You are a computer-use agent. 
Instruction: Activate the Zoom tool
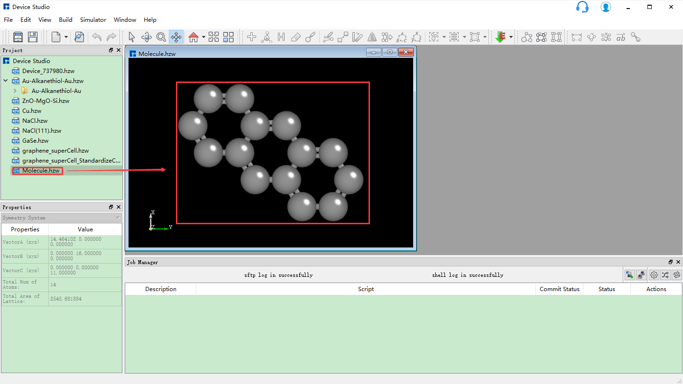[x=161, y=37]
